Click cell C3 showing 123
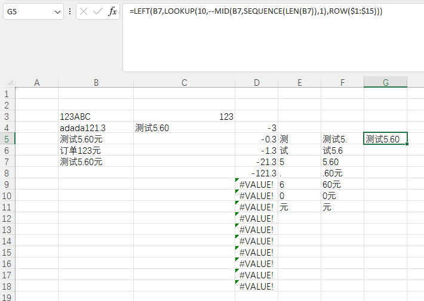Image resolution: width=424 pixels, height=301 pixels. [x=184, y=116]
